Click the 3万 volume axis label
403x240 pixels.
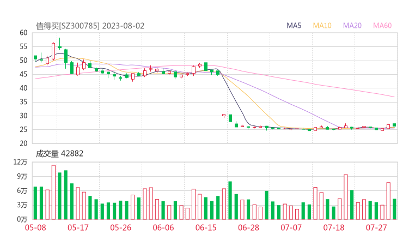(22, 205)
